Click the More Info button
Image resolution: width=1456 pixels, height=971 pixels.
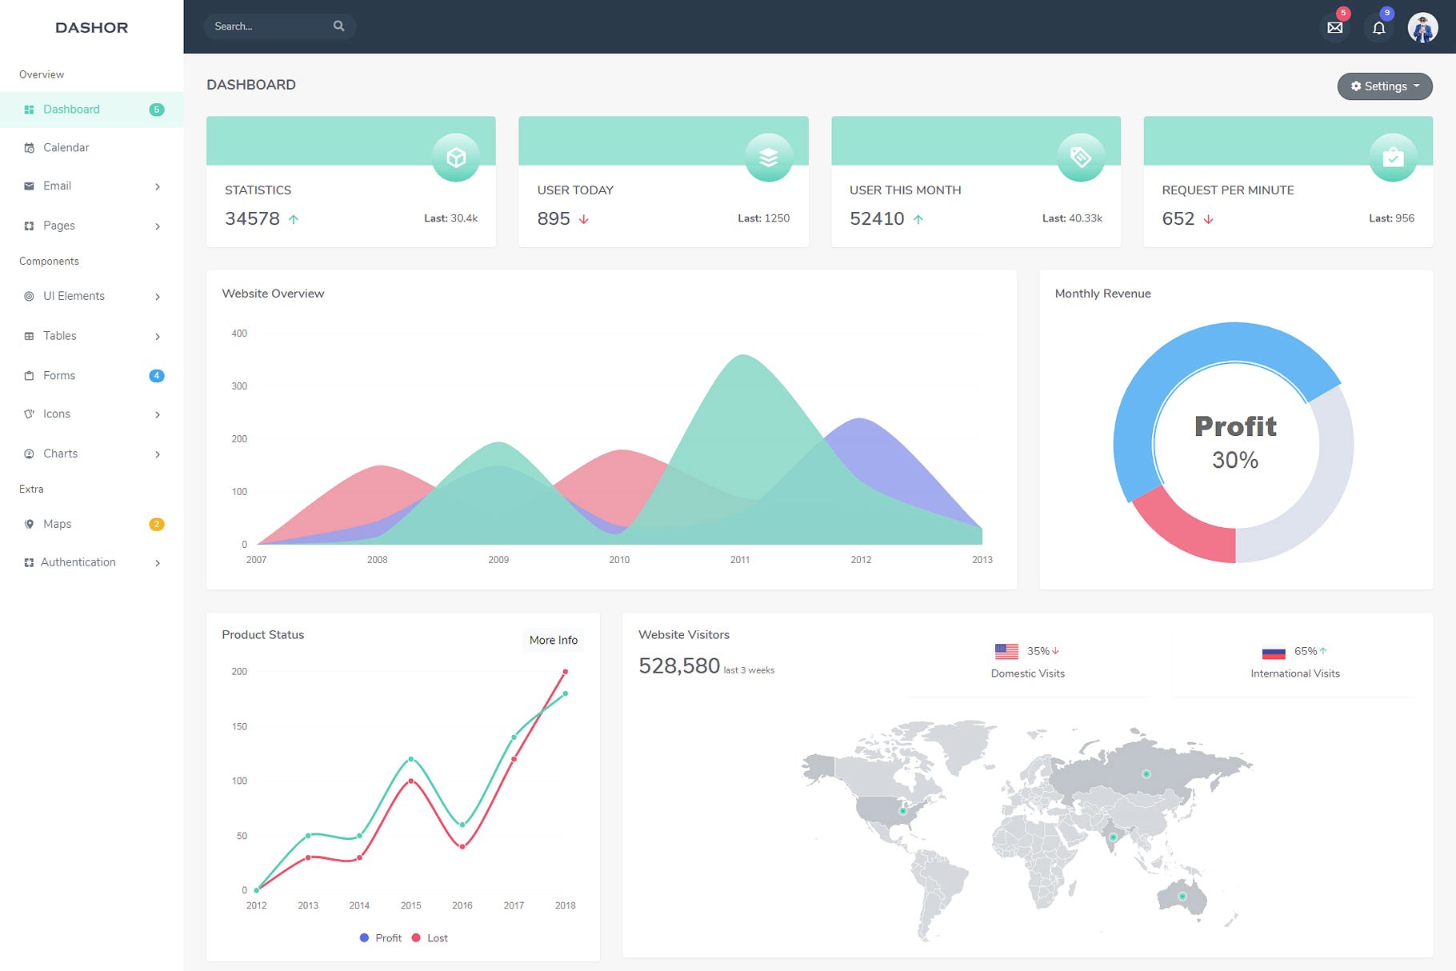553,640
